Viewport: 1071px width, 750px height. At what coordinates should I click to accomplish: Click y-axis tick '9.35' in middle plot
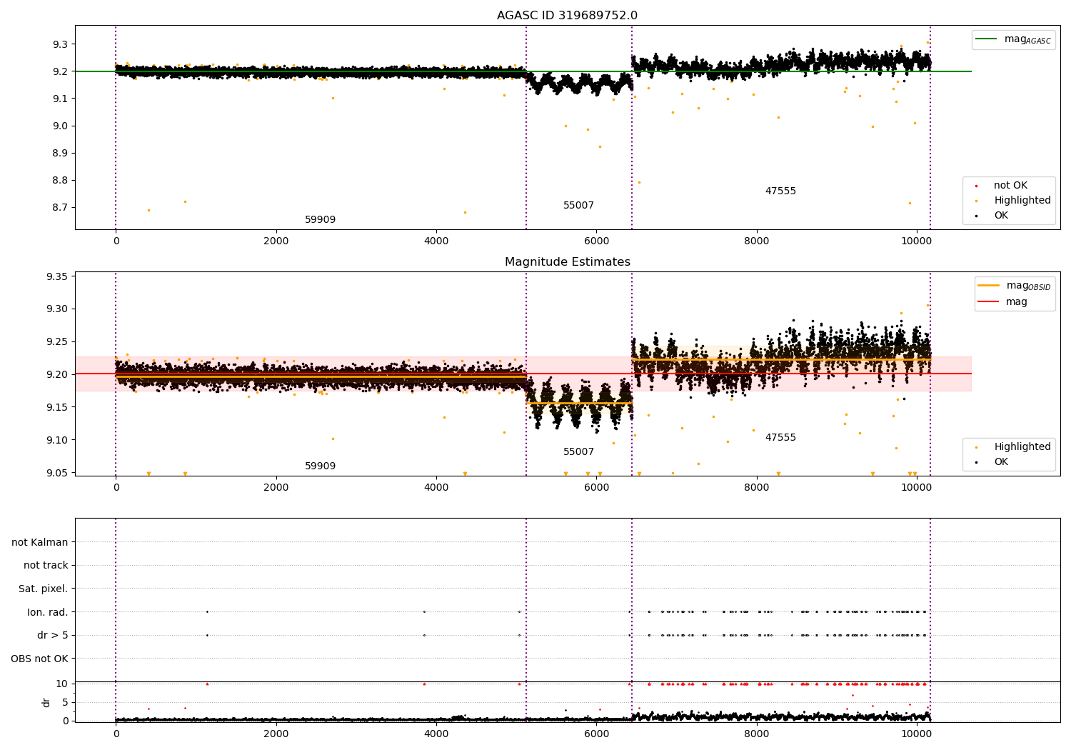[57, 276]
